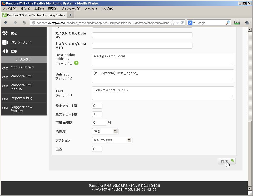Click the :: リンク :: sidebar header
Image resolution: width=253 pixels, height=196 pixels.
click(24, 59)
